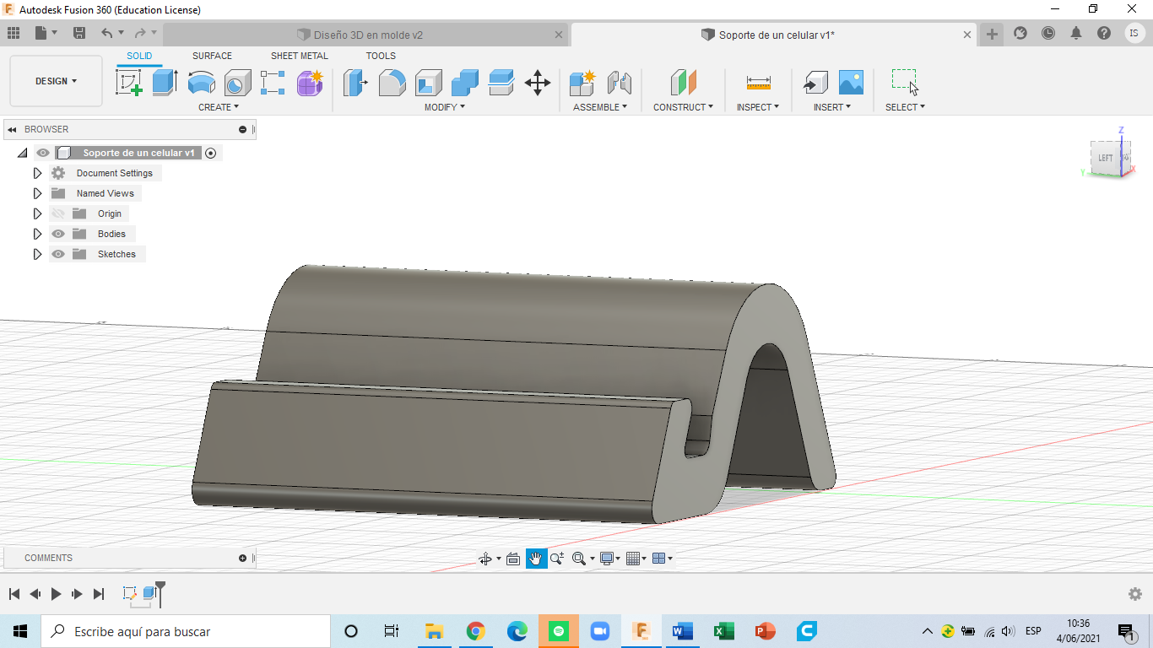Save the current document
Image resolution: width=1153 pixels, height=648 pixels.
[79, 33]
